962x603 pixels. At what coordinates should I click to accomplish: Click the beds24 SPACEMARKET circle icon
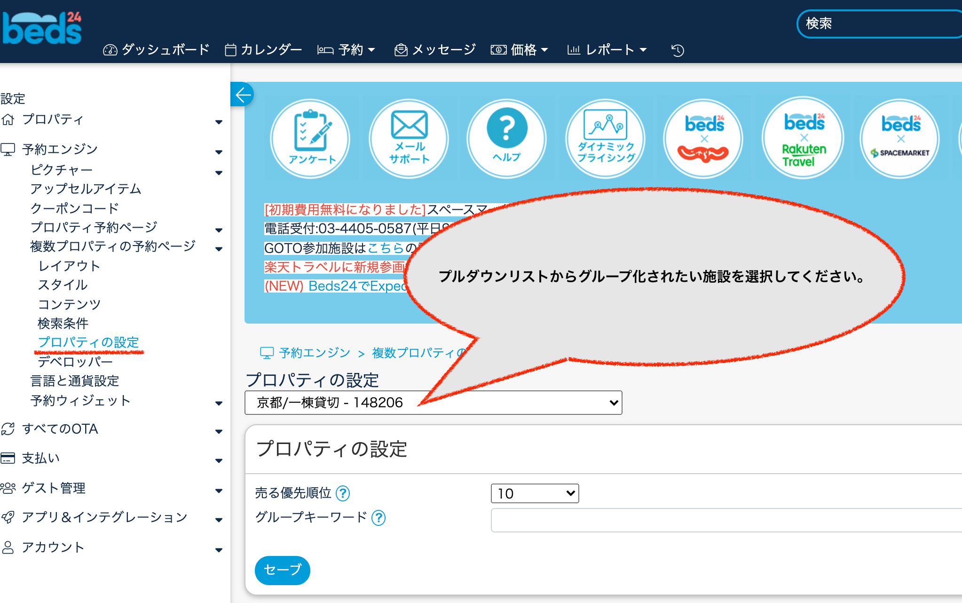[899, 138]
